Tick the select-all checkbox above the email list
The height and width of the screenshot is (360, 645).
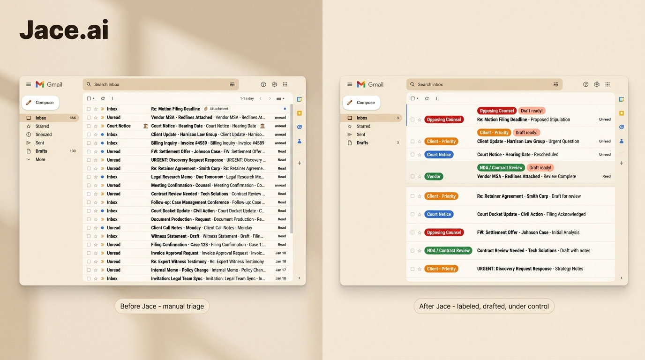pyautogui.click(x=89, y=98)
